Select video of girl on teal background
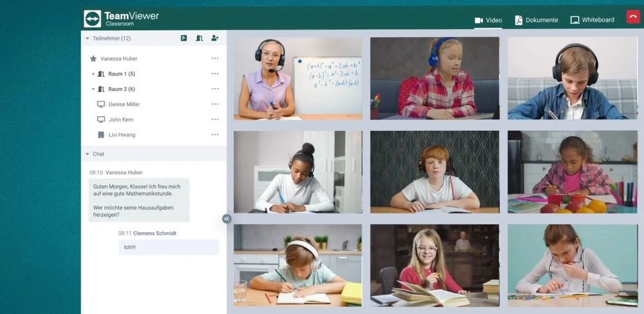 coord(572,266)
